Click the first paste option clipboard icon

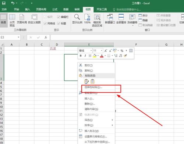(86, 82)
